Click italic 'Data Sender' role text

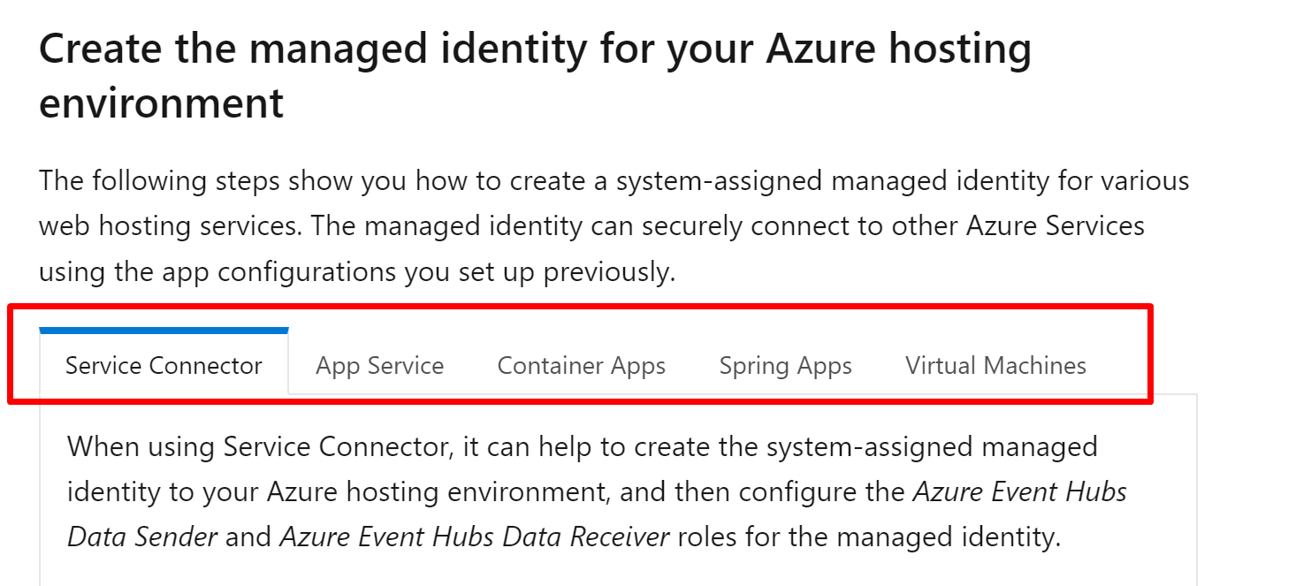pos(142,537)
